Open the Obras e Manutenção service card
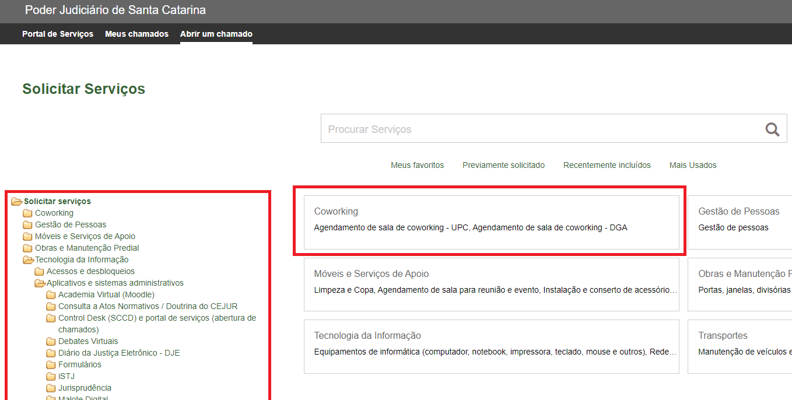 tap(740, 285)
